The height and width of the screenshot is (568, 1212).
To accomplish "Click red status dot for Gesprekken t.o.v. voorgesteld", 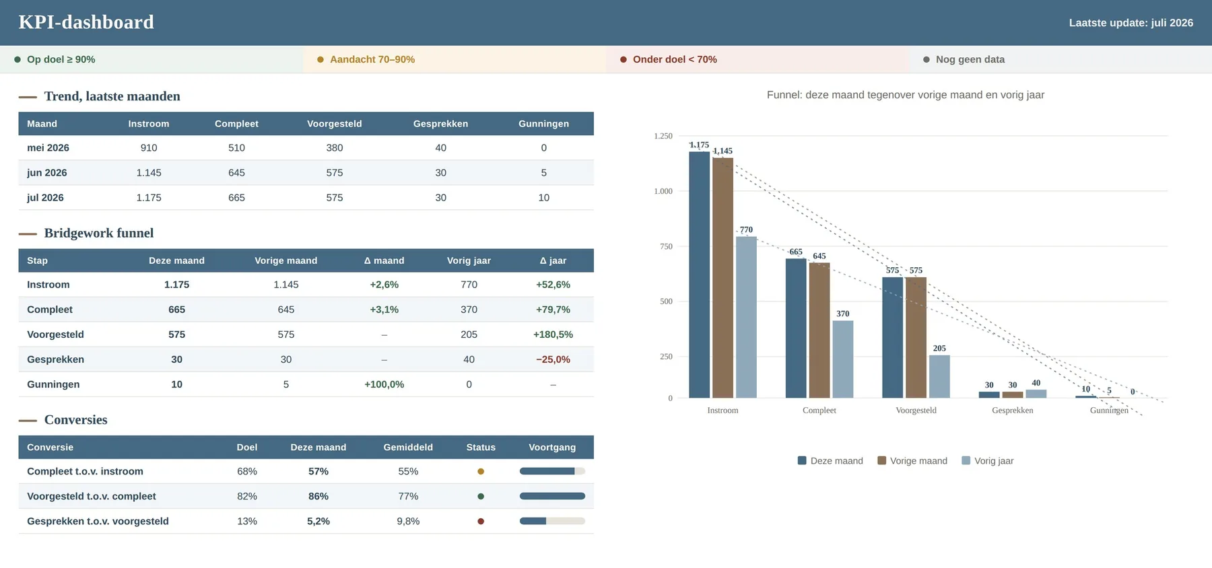I will (x=481, y=521).
